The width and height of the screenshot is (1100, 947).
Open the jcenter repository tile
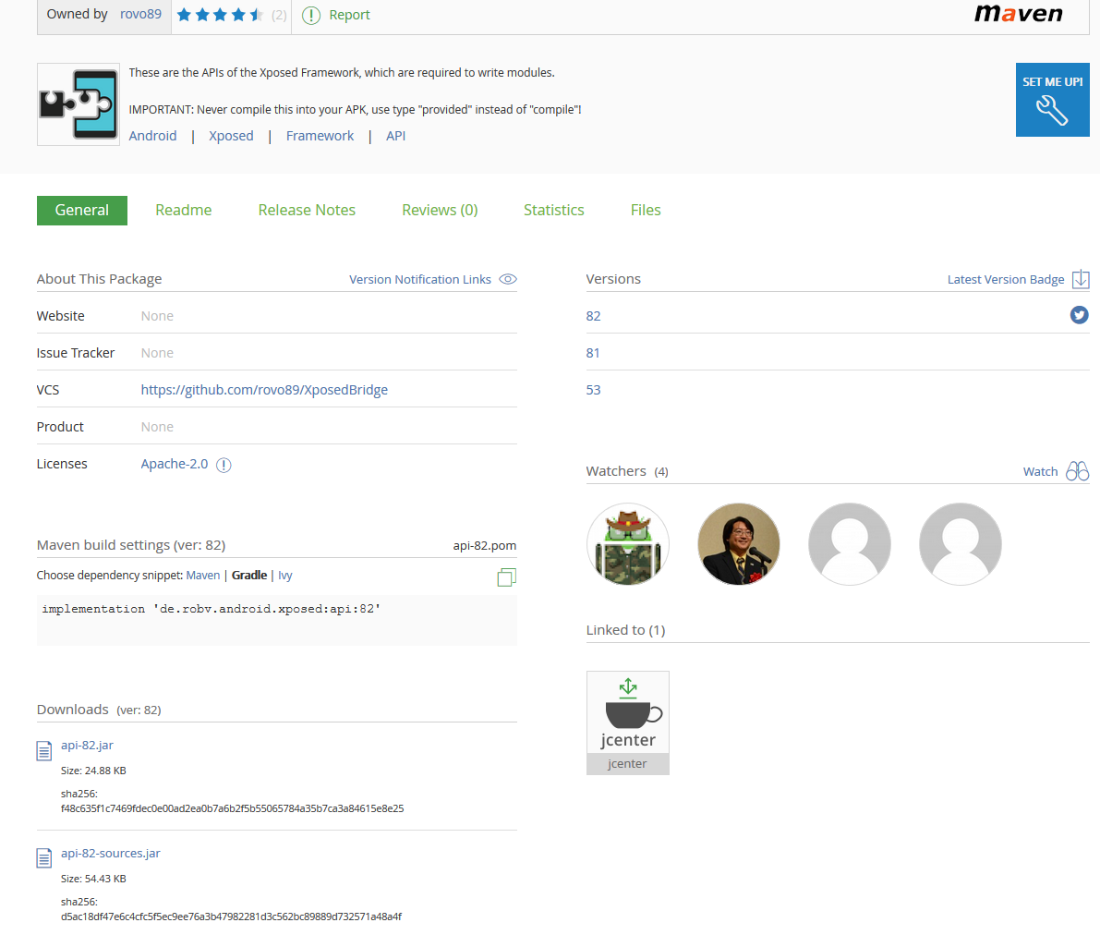[x=628, y=722]
